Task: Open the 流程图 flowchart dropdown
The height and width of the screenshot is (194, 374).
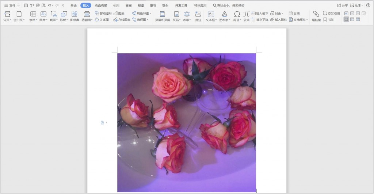Action: click(140, 20)
